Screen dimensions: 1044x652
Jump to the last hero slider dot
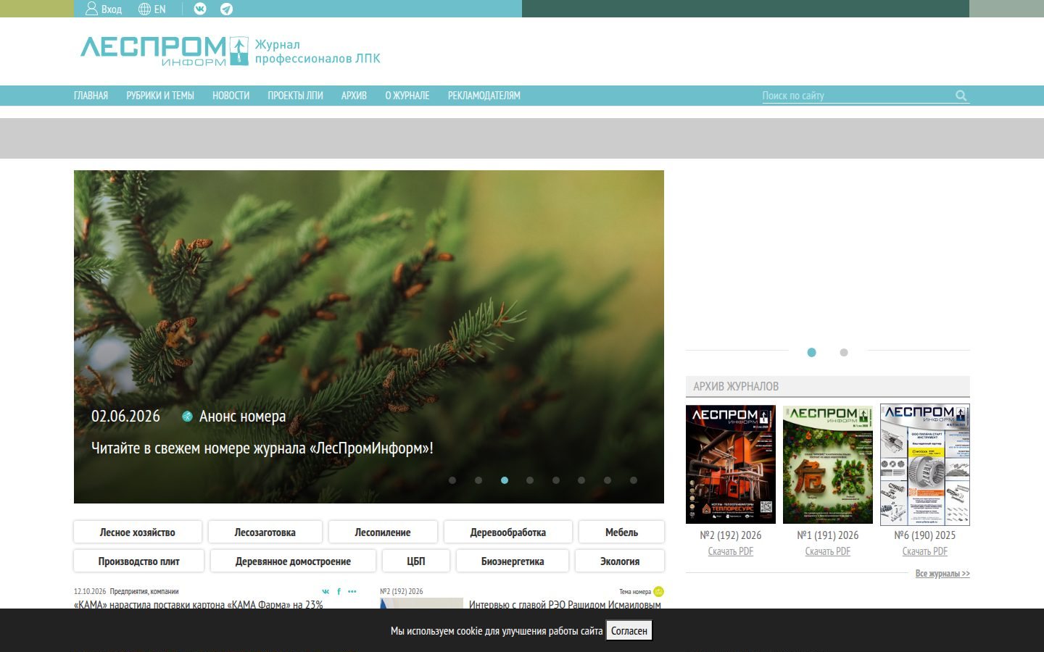(634, 480)
